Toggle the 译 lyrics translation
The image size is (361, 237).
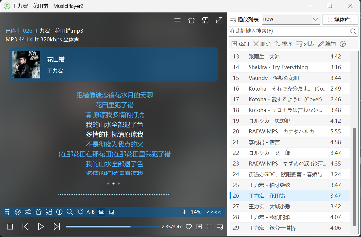pos(101,212)
